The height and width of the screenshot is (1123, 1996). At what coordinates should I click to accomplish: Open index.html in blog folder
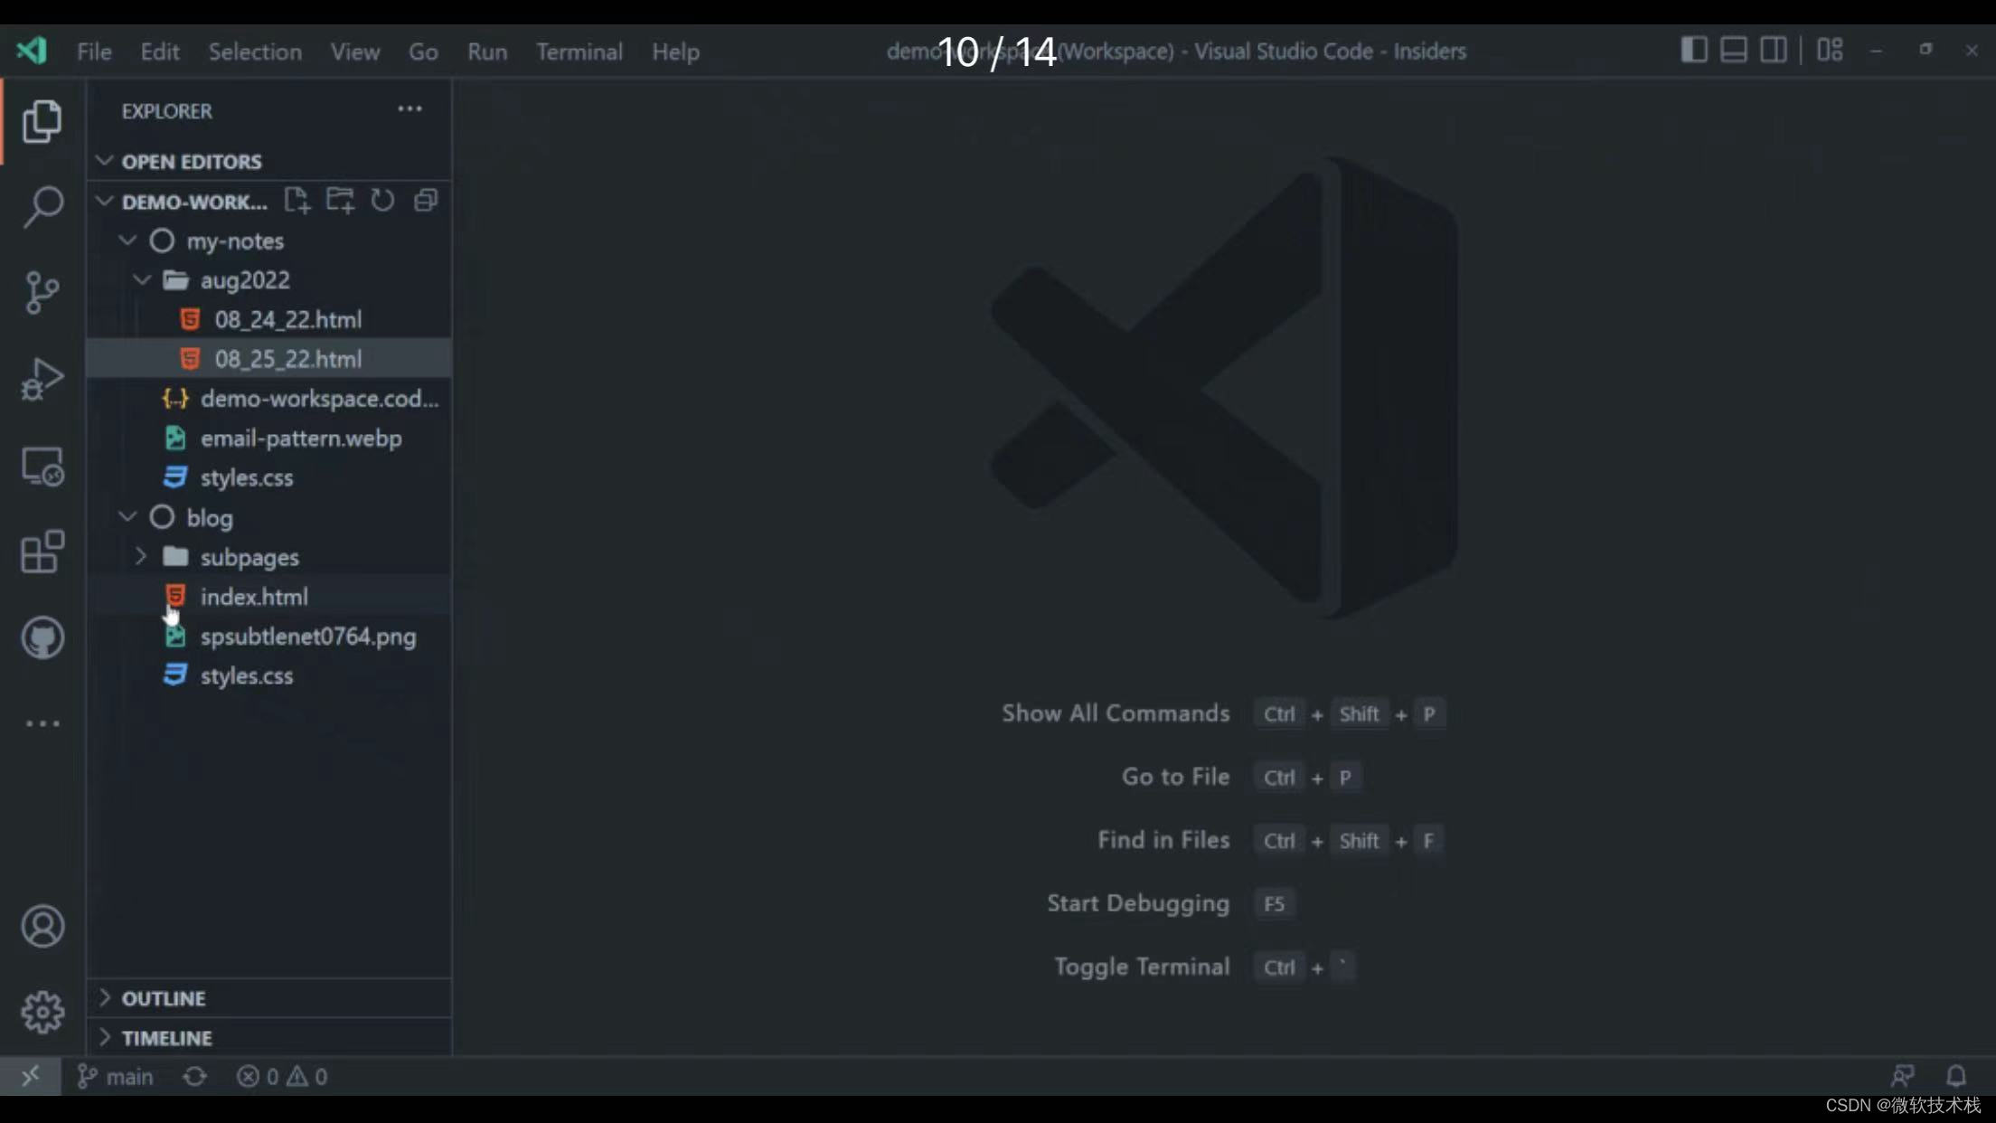pyautogui.click(x=269, y=597)
